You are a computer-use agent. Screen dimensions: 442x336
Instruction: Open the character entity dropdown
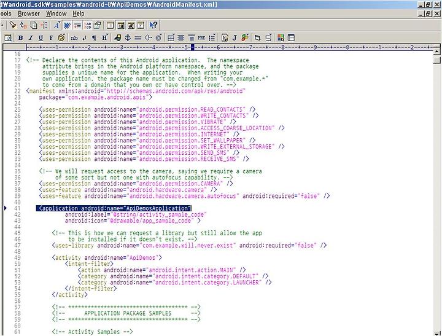pyautogui.click(x=159, y=37)
